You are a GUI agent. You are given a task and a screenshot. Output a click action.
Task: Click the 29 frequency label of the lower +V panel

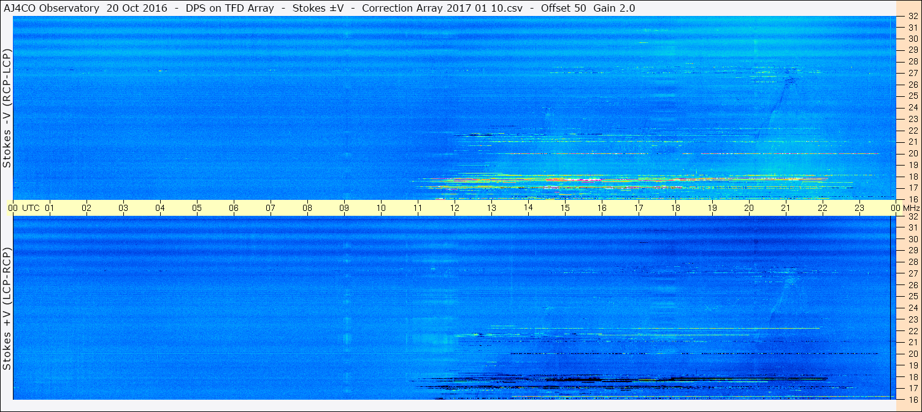tap(913, 250)
